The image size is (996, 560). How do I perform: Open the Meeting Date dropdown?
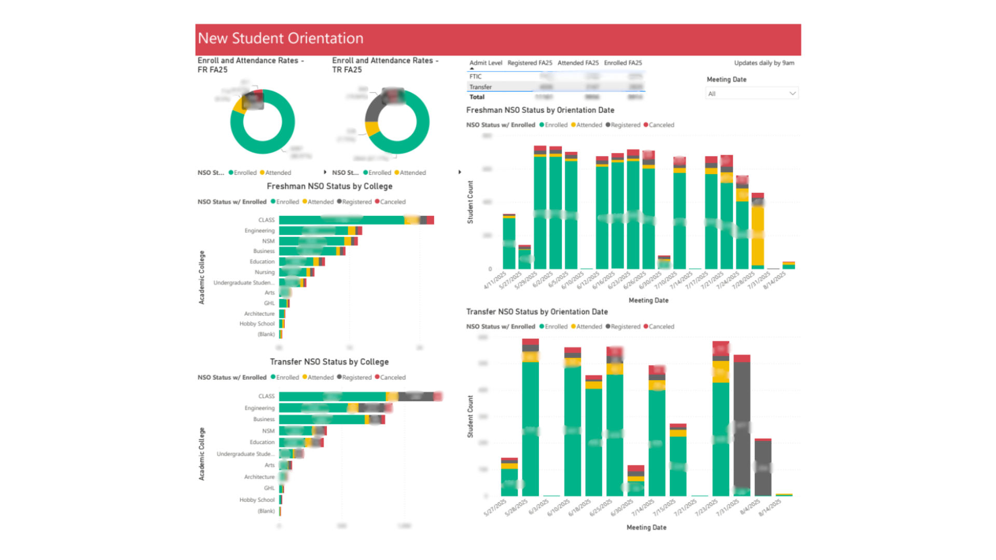tap(752, 94)
